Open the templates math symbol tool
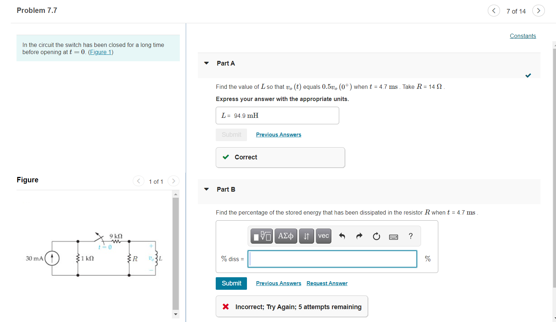This screenshot has height=322, width=556. point(262,236)
